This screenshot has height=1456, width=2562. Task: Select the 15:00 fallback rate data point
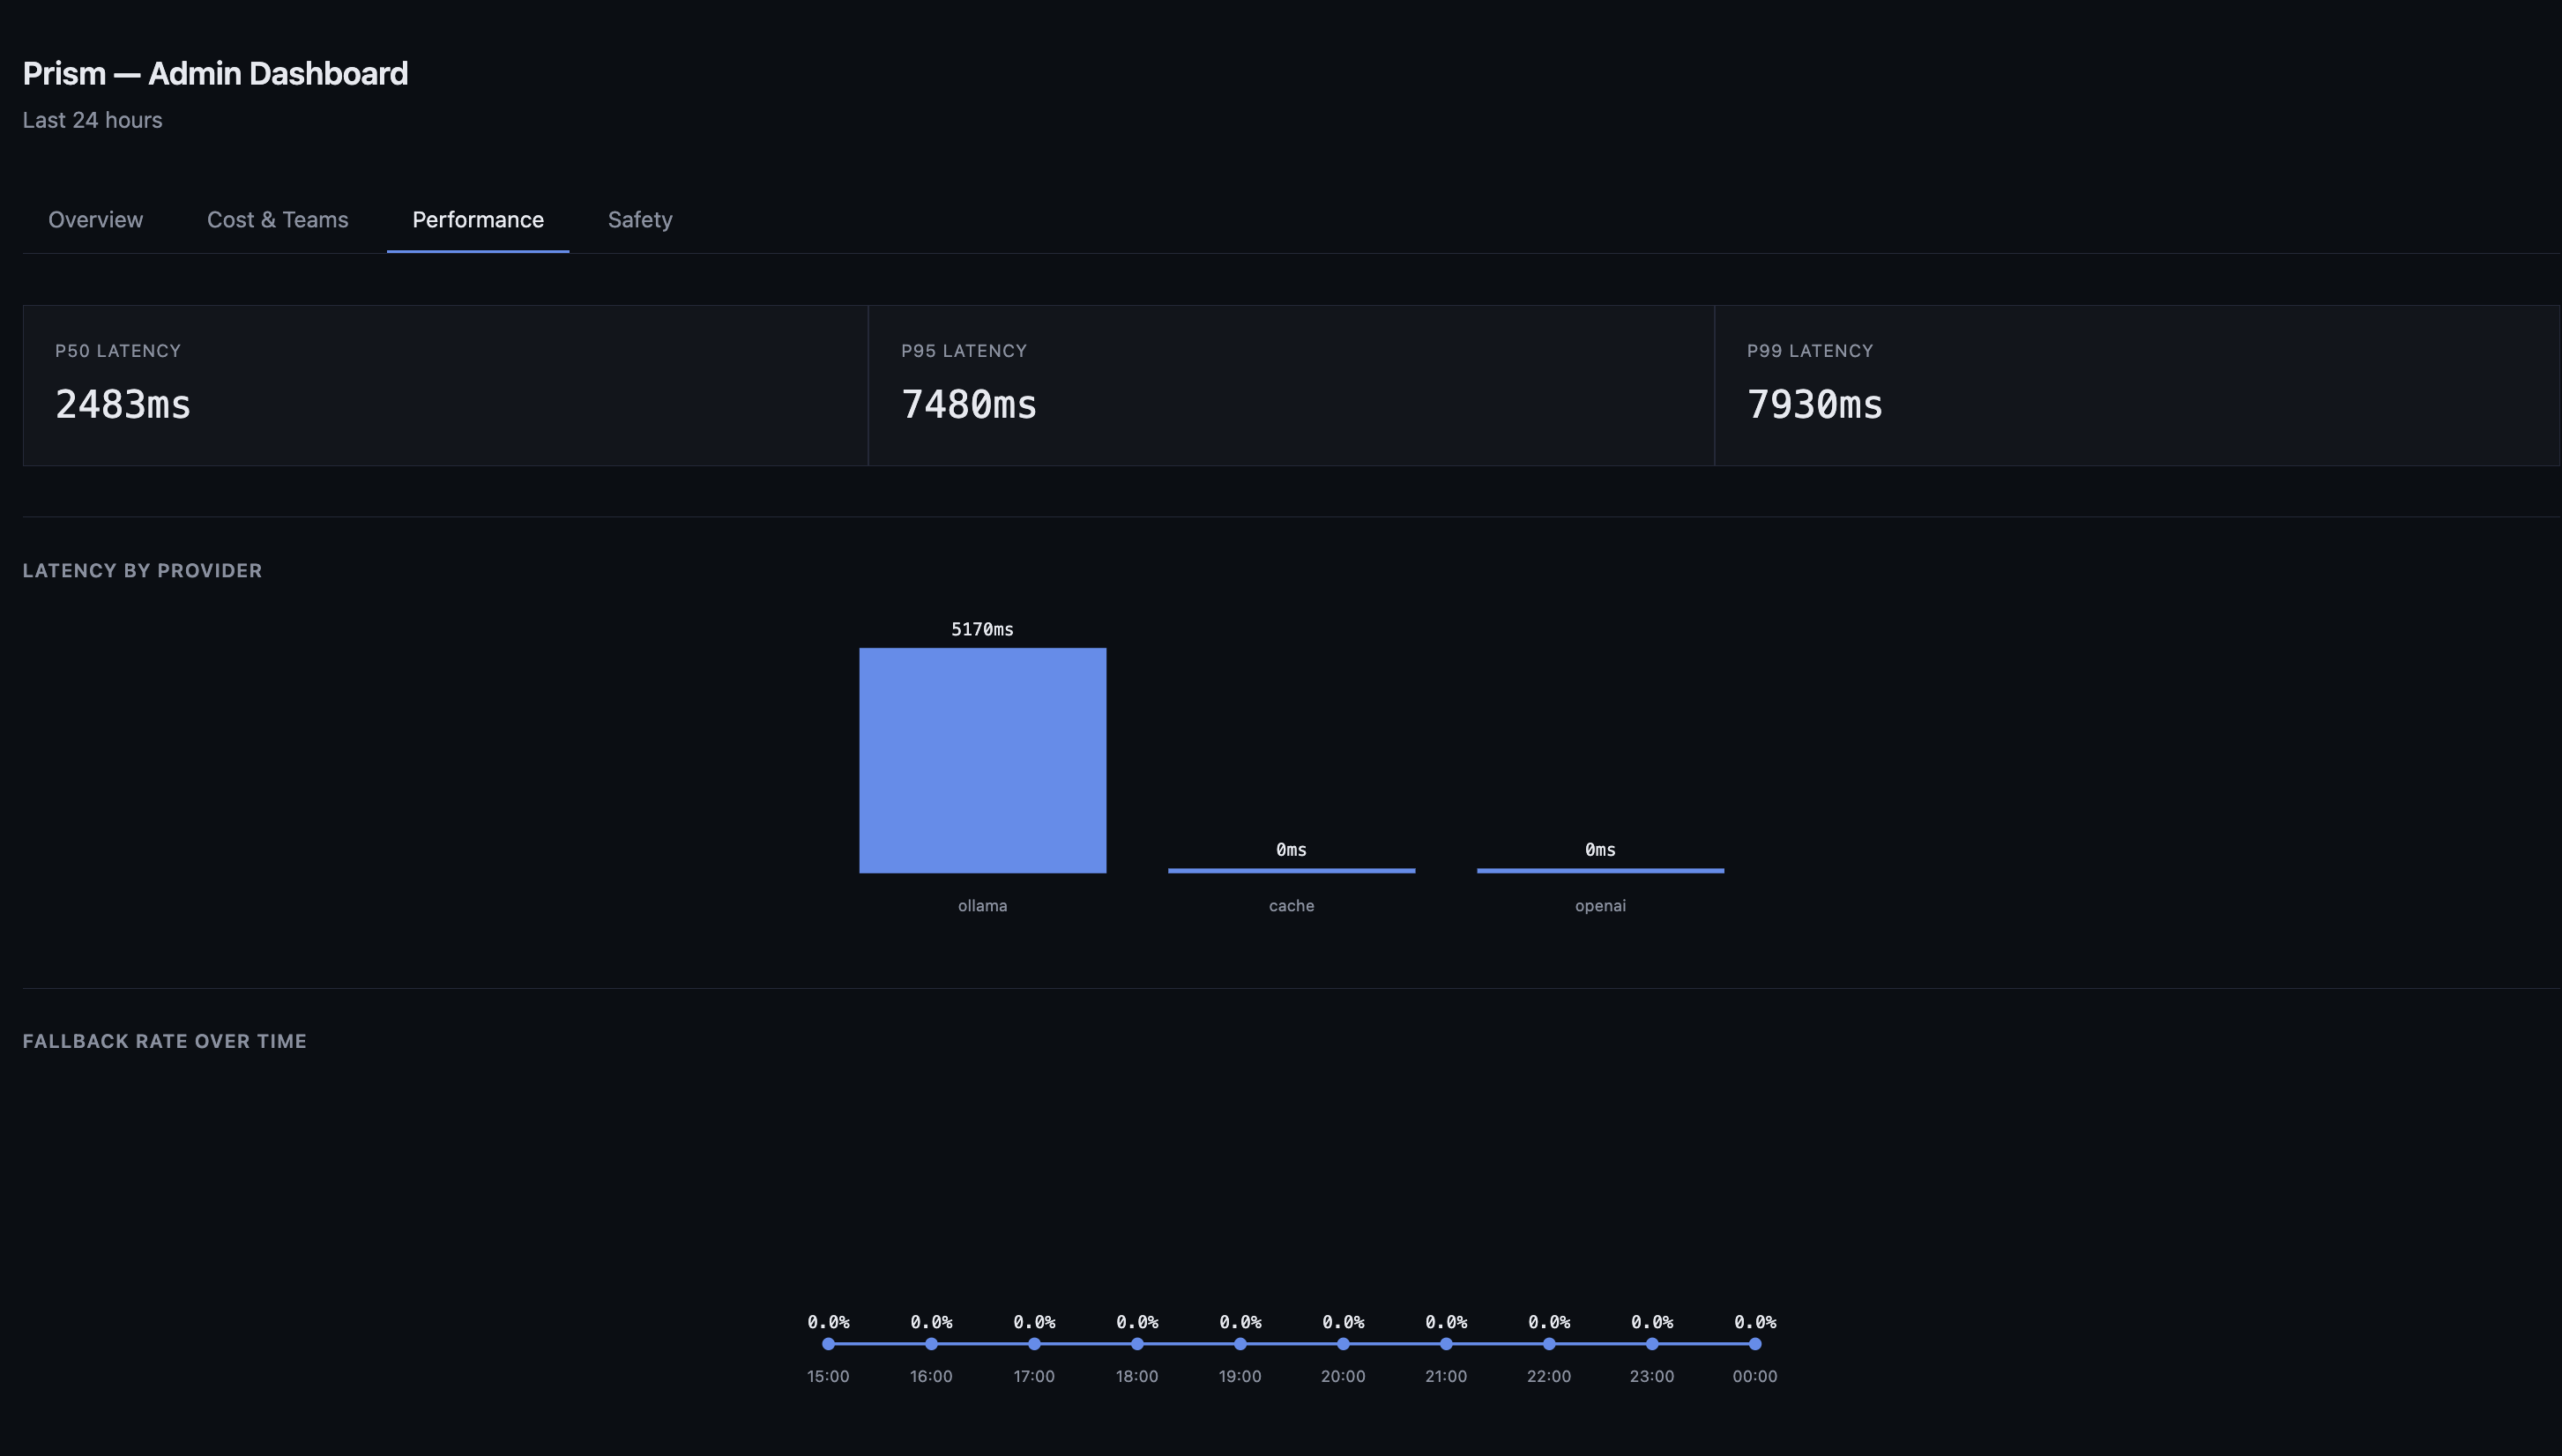(828, 1344)
